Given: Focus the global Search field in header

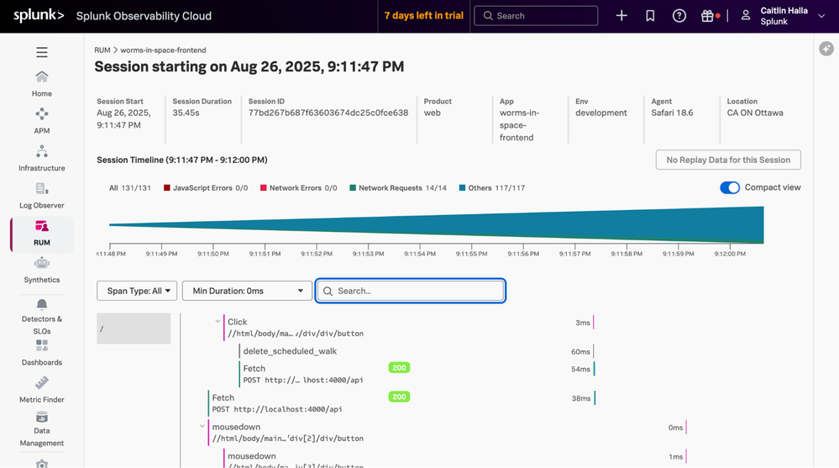Looking at the screenshot, I should (x=536, y=15).
